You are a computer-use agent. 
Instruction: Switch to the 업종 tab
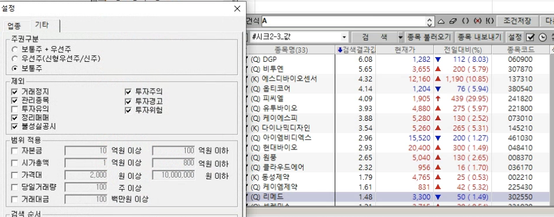click(x=14, y=26)
